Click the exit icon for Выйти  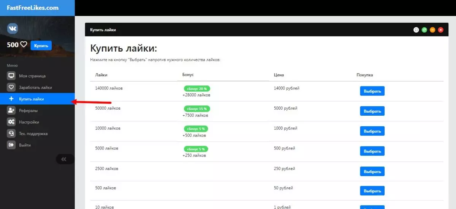pos(11,145)
